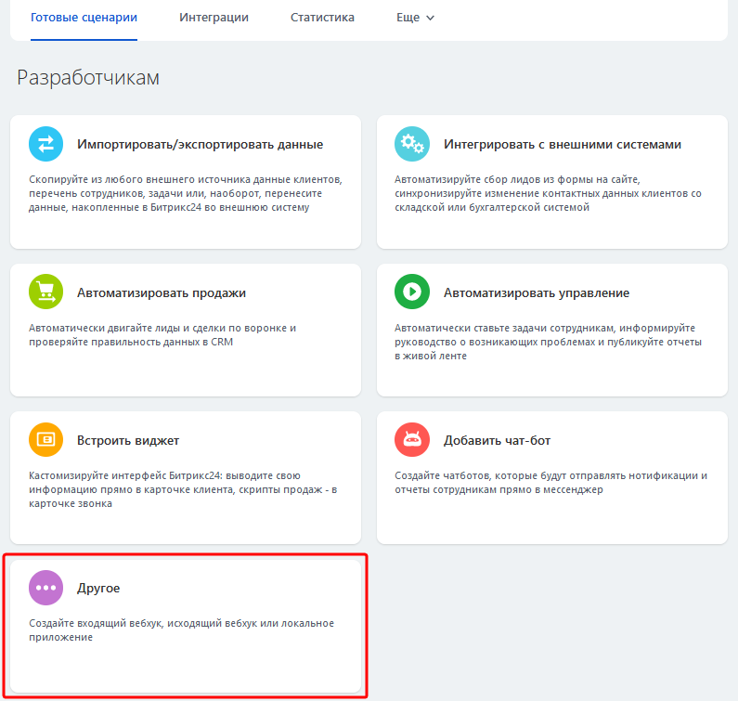Click the green play icon for management automation
Screen dimensions: 738x701
click(412, 292)
